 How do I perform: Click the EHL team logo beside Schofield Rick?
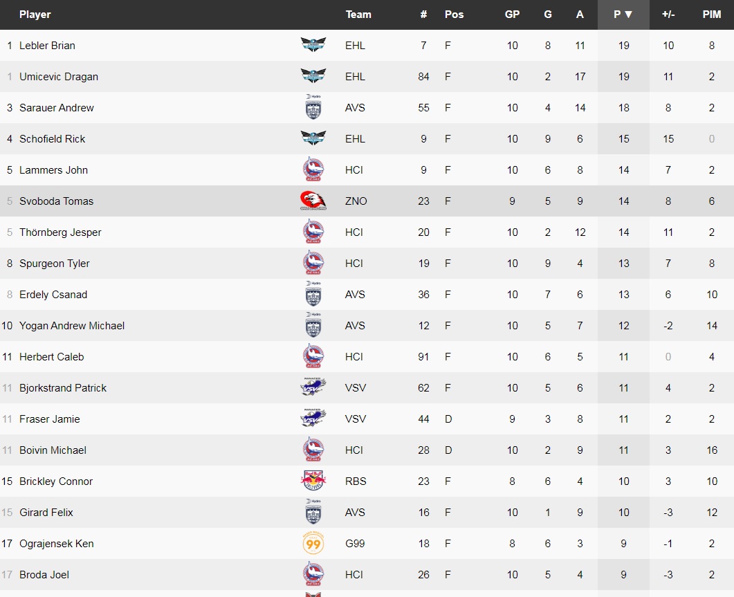pos(313,139)
